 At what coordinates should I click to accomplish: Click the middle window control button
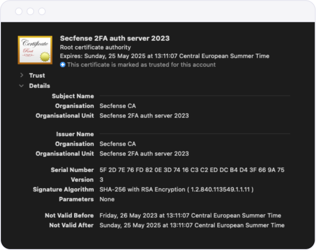coord(30,11)
